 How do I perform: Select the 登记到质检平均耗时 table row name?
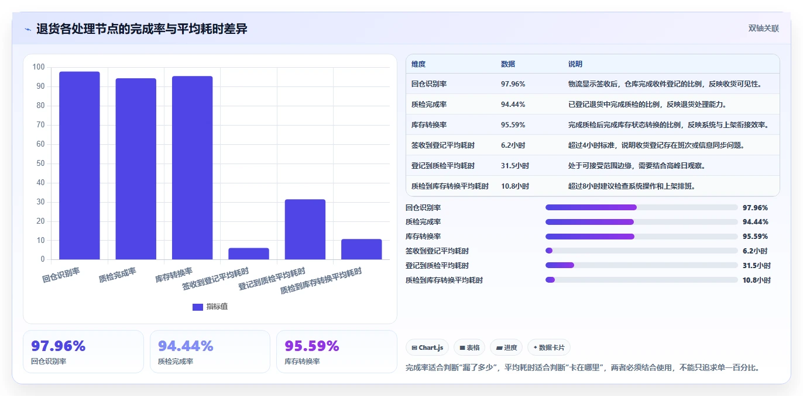click(x=443, y=166)
